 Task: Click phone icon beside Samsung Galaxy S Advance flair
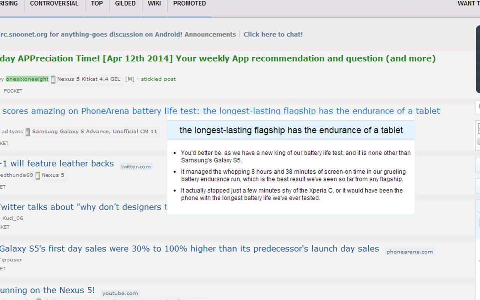pyautogui.click(x=28, y=132)
